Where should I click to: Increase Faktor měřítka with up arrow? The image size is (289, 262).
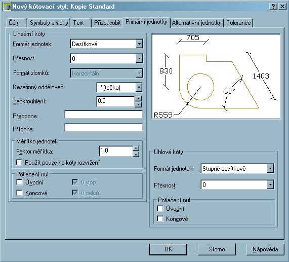point(136,148)
